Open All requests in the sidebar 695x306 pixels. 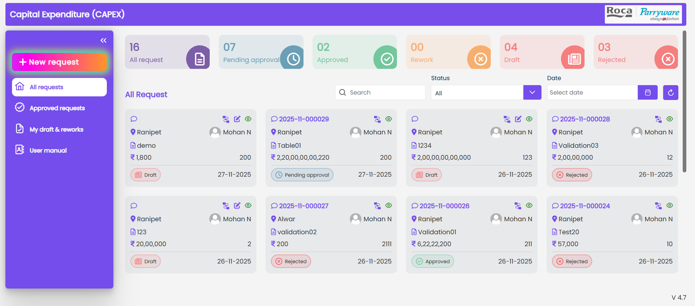click(x=60, y=87)
